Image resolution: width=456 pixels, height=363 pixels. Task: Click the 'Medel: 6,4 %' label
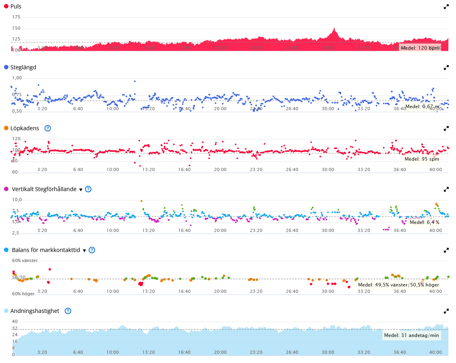tap(424, 222)
